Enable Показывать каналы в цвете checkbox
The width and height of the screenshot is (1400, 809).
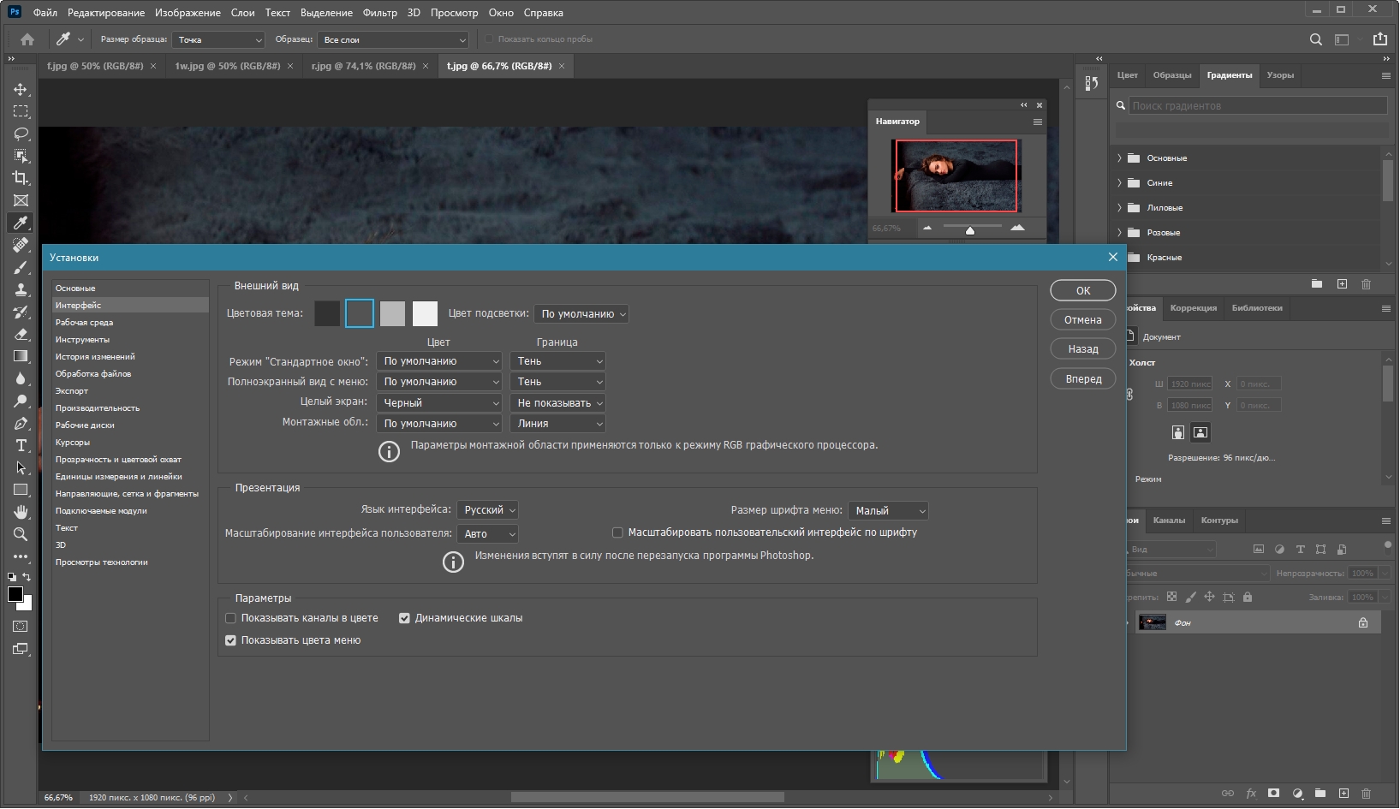pos(230,618)
